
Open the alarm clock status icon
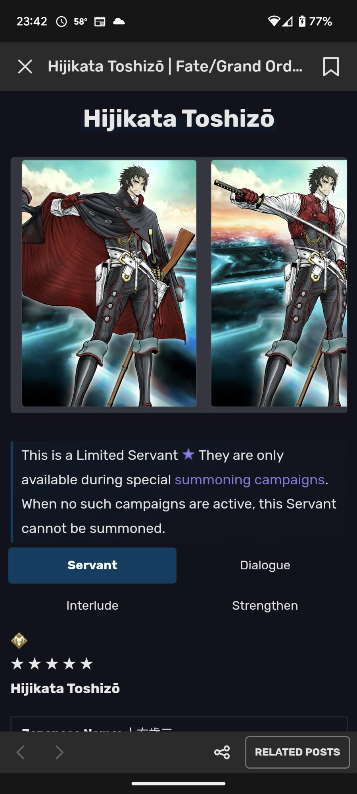[61, 21]
